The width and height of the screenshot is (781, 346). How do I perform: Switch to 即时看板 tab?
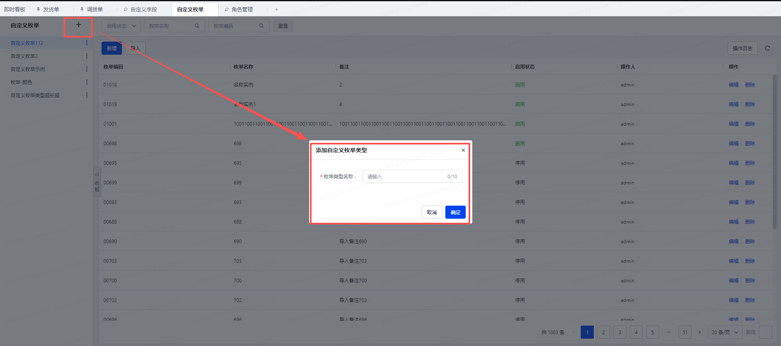(15, 9)
